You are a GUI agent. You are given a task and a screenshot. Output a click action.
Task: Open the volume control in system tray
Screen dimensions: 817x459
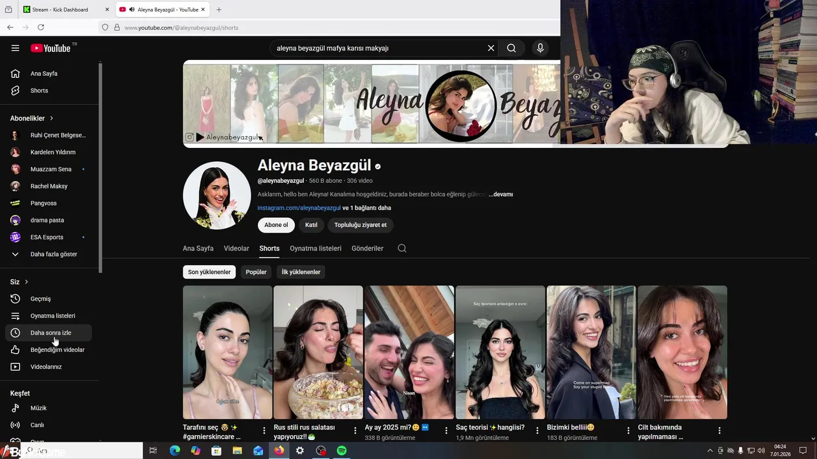pos(761,451)
